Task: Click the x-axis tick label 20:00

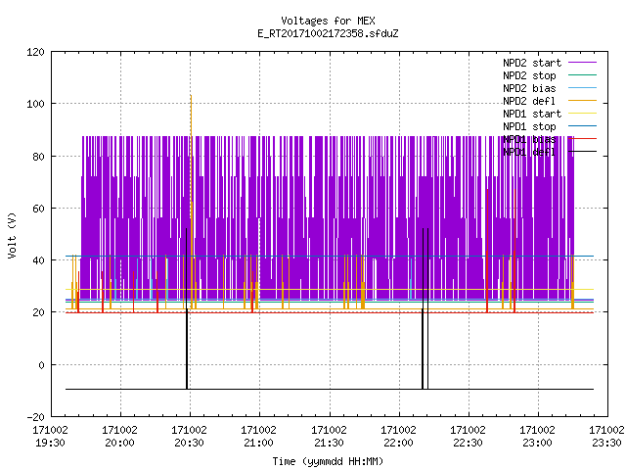Action: tap(119, 443)
